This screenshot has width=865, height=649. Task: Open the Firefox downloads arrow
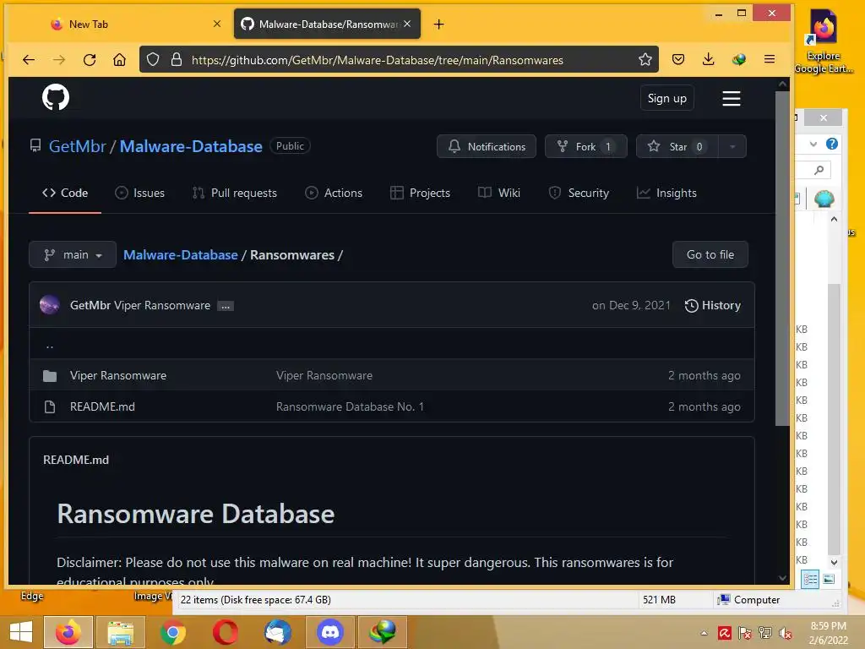(x=709, y=60)
